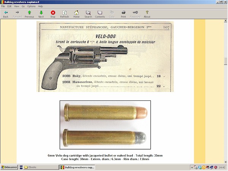Select the Bulldog revolvers taskbar button
This screenshot has height=171, width=228.
(78, 167)
